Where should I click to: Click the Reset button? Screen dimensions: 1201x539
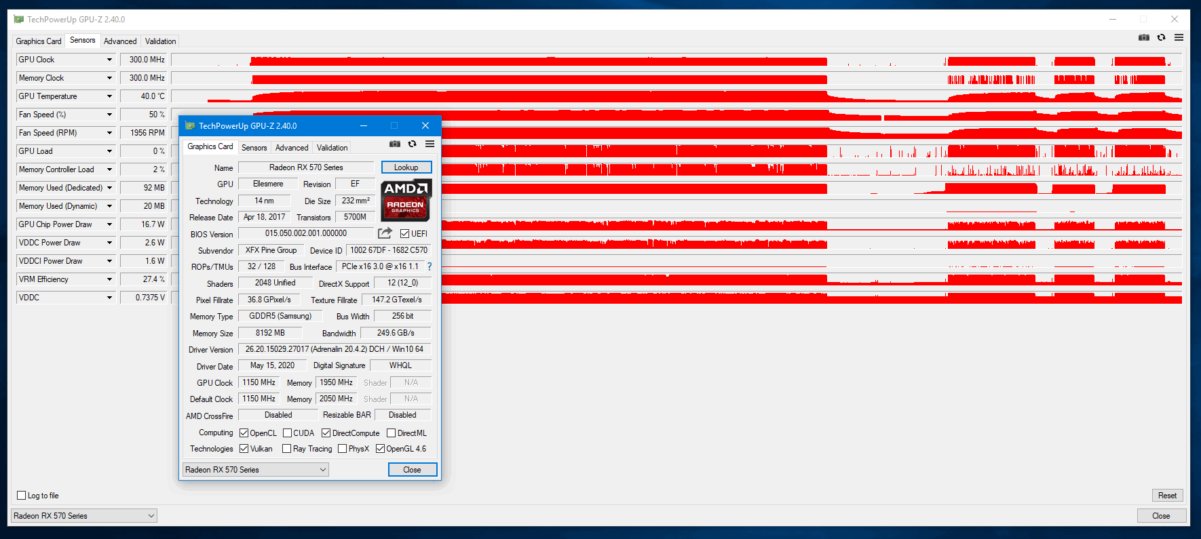coord(1168,495)
